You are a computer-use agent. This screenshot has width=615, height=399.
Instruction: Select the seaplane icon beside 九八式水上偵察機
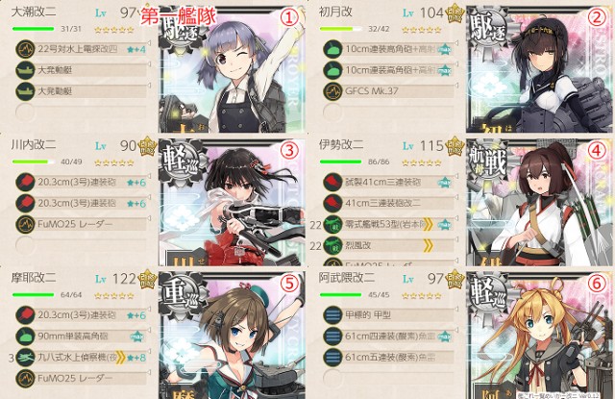click(25, 358)
